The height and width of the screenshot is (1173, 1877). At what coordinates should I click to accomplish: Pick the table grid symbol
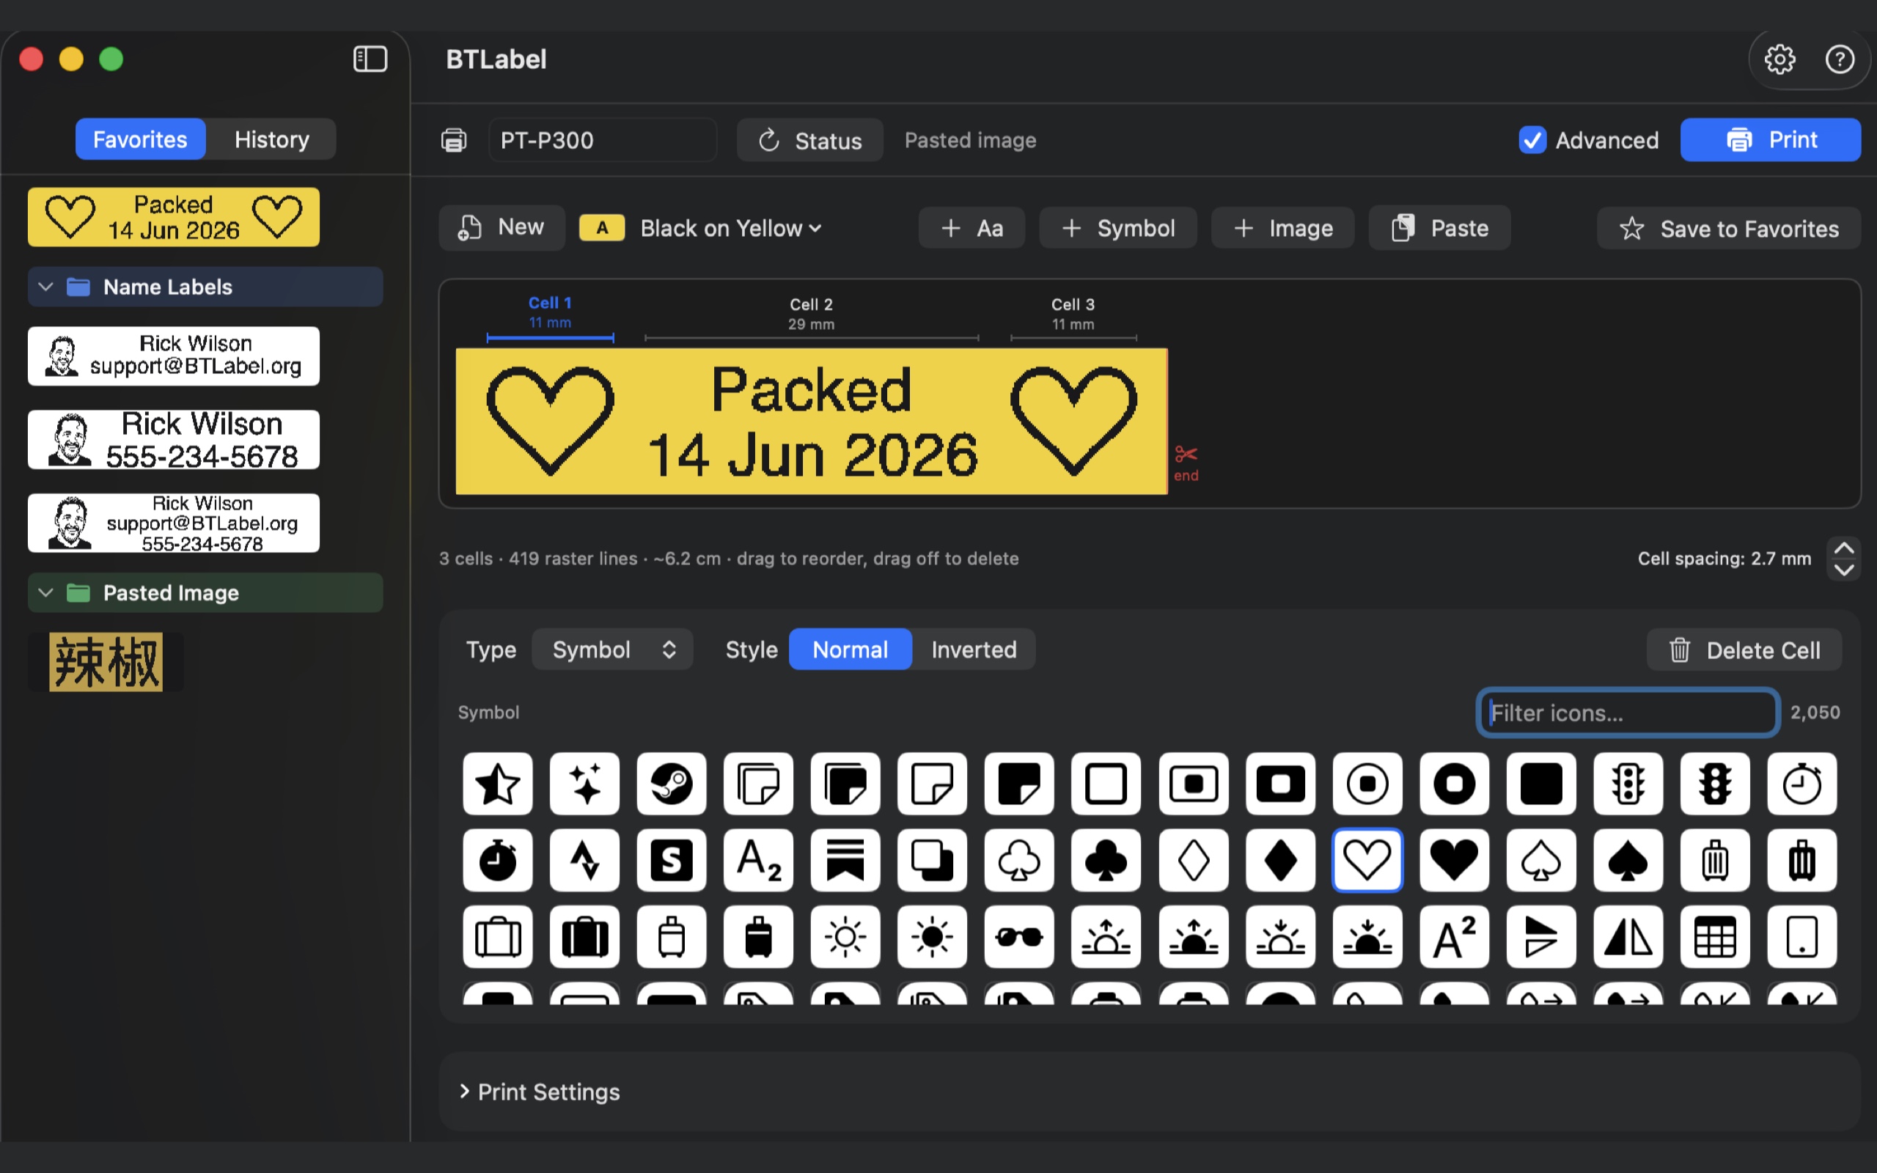click(x=1715, y=937)
